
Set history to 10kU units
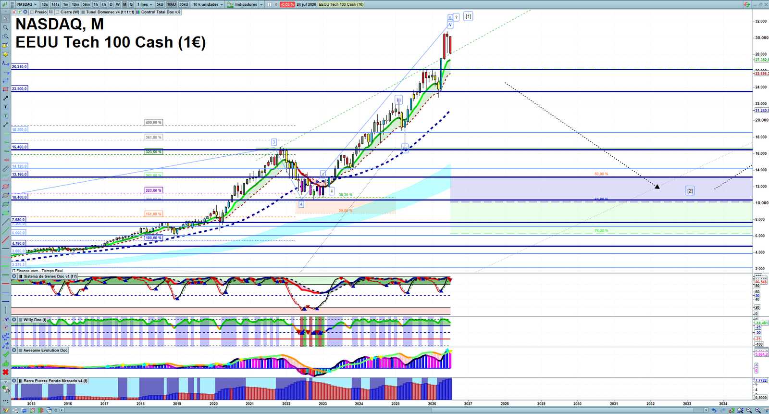click(171, 4)
